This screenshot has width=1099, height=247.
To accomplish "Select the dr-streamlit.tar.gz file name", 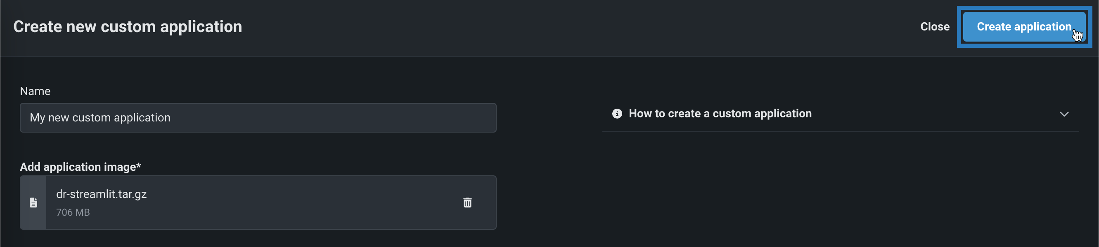I will coord(101,194).
